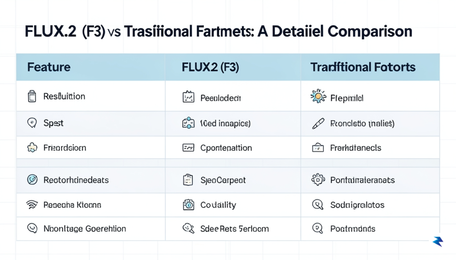Click the sun gear icon beside Flepmilel

click(x=318, y=96)
